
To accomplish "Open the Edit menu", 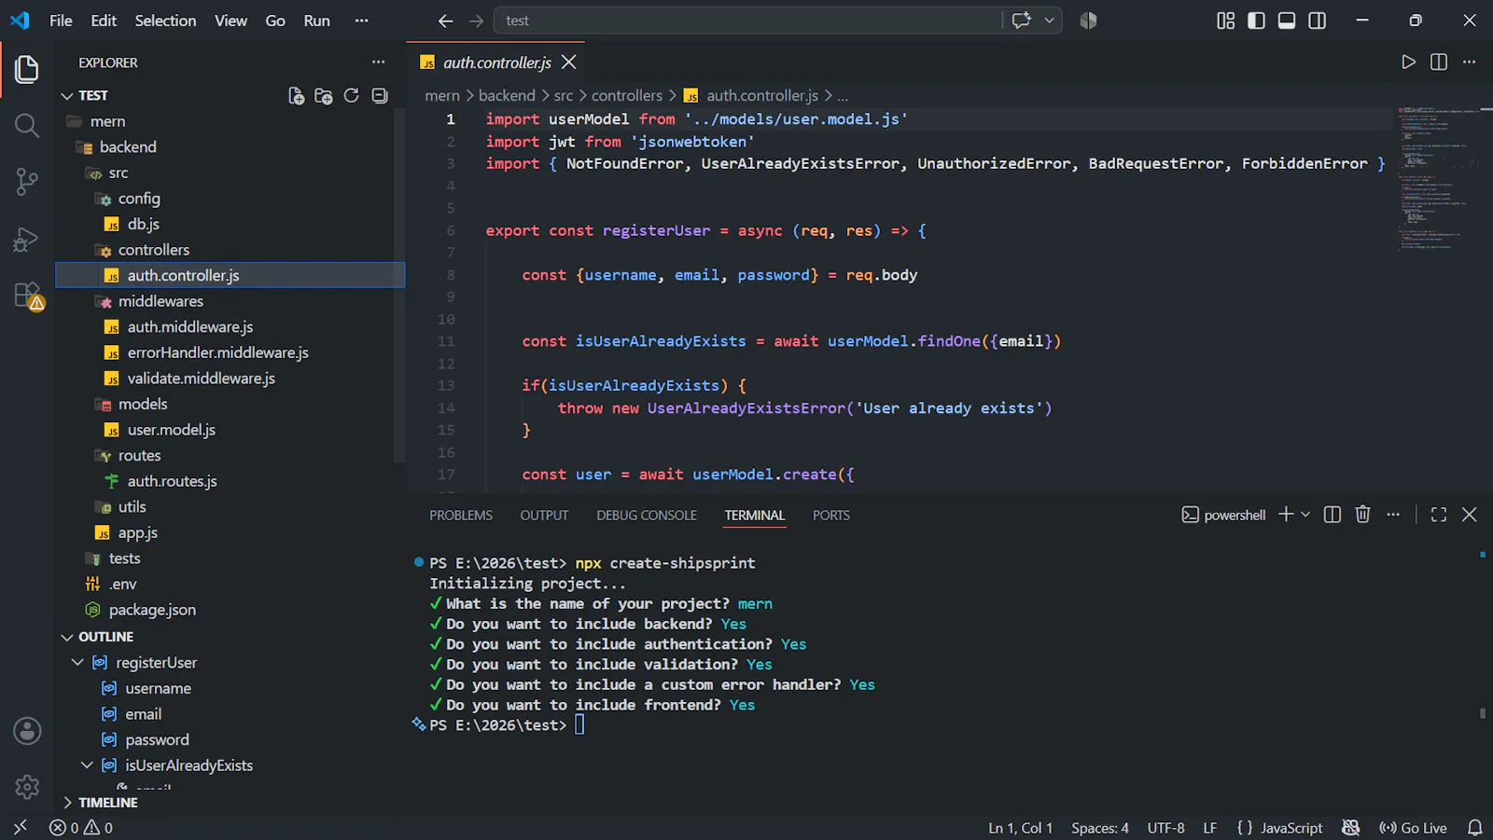I will [x=104, y=21].
